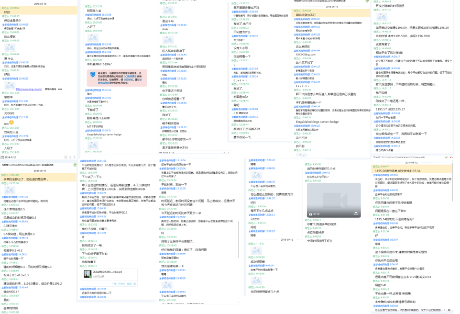The width and height of the screenshot is (460, 314).
Task: Click the download icon on the video message
Action: (x=356, y=213)
